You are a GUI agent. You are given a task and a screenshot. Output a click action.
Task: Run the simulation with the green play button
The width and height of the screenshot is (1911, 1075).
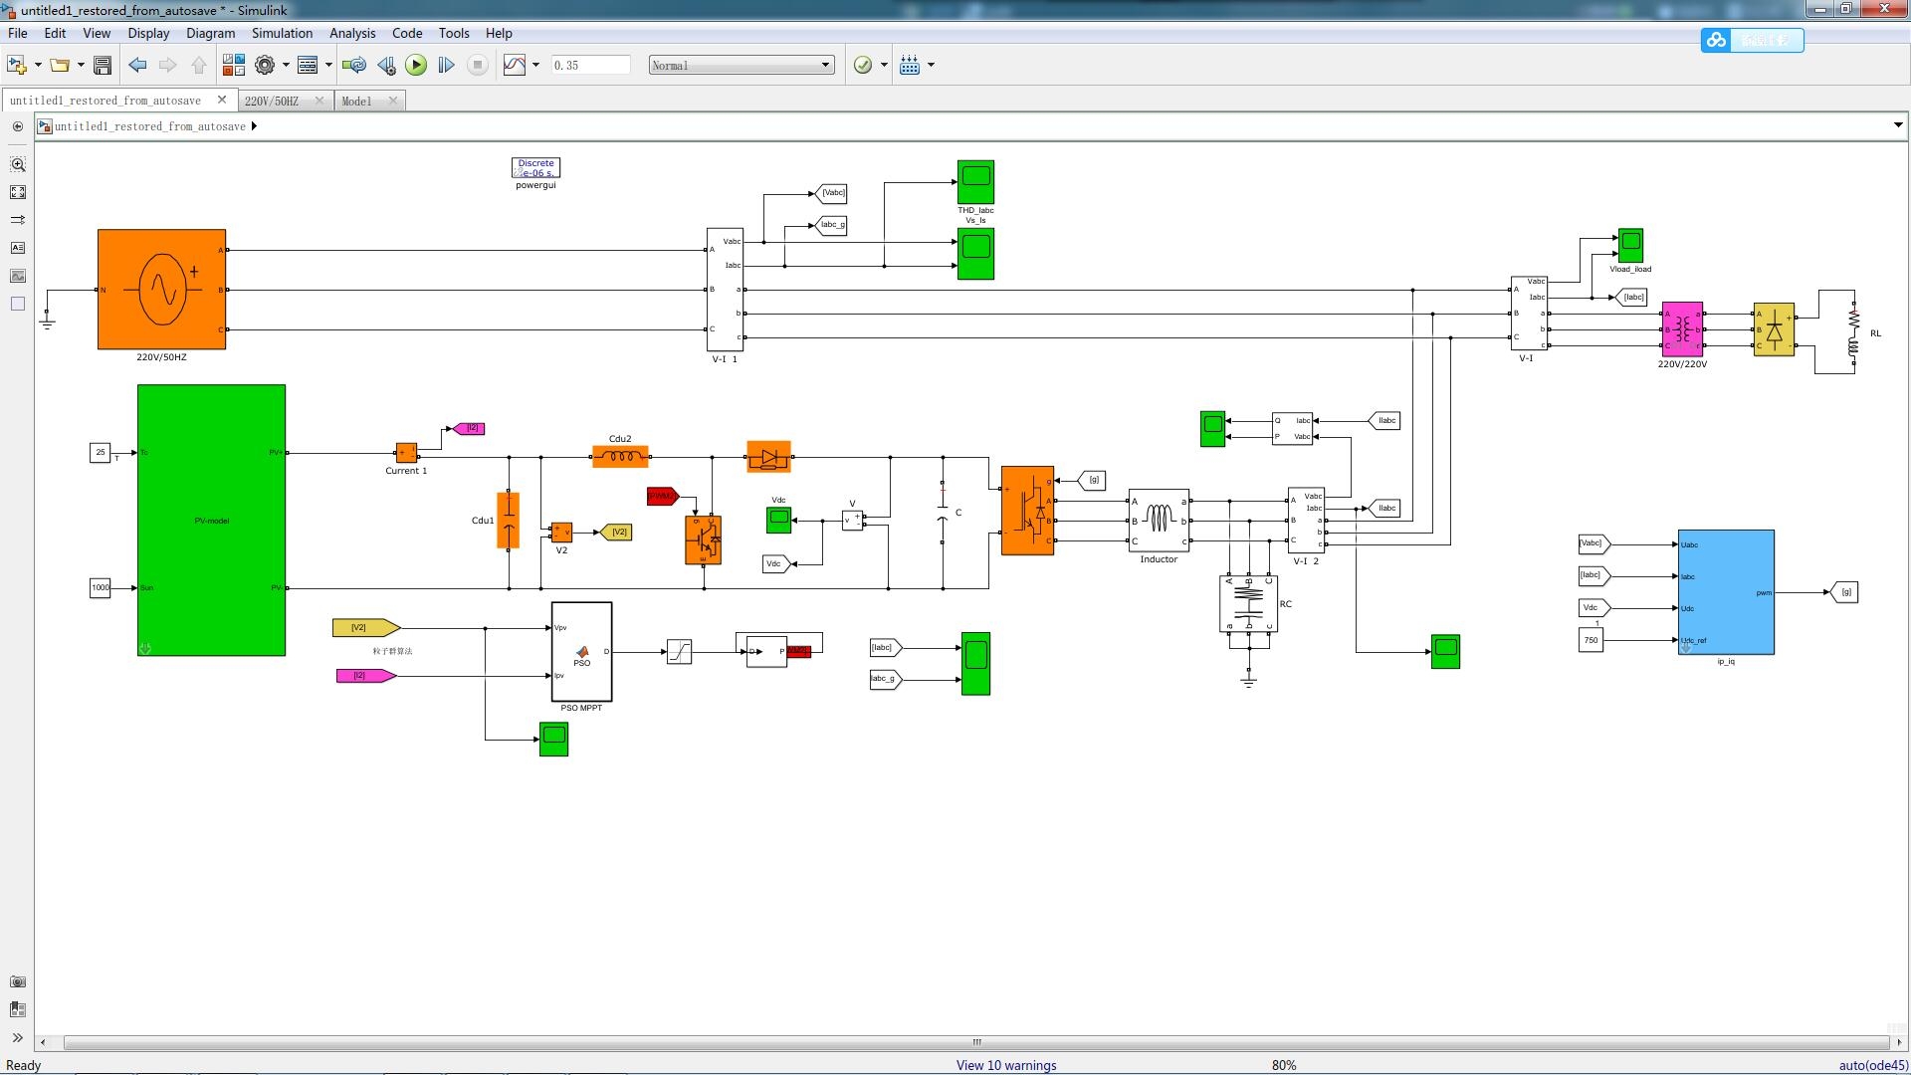[416, 65]
